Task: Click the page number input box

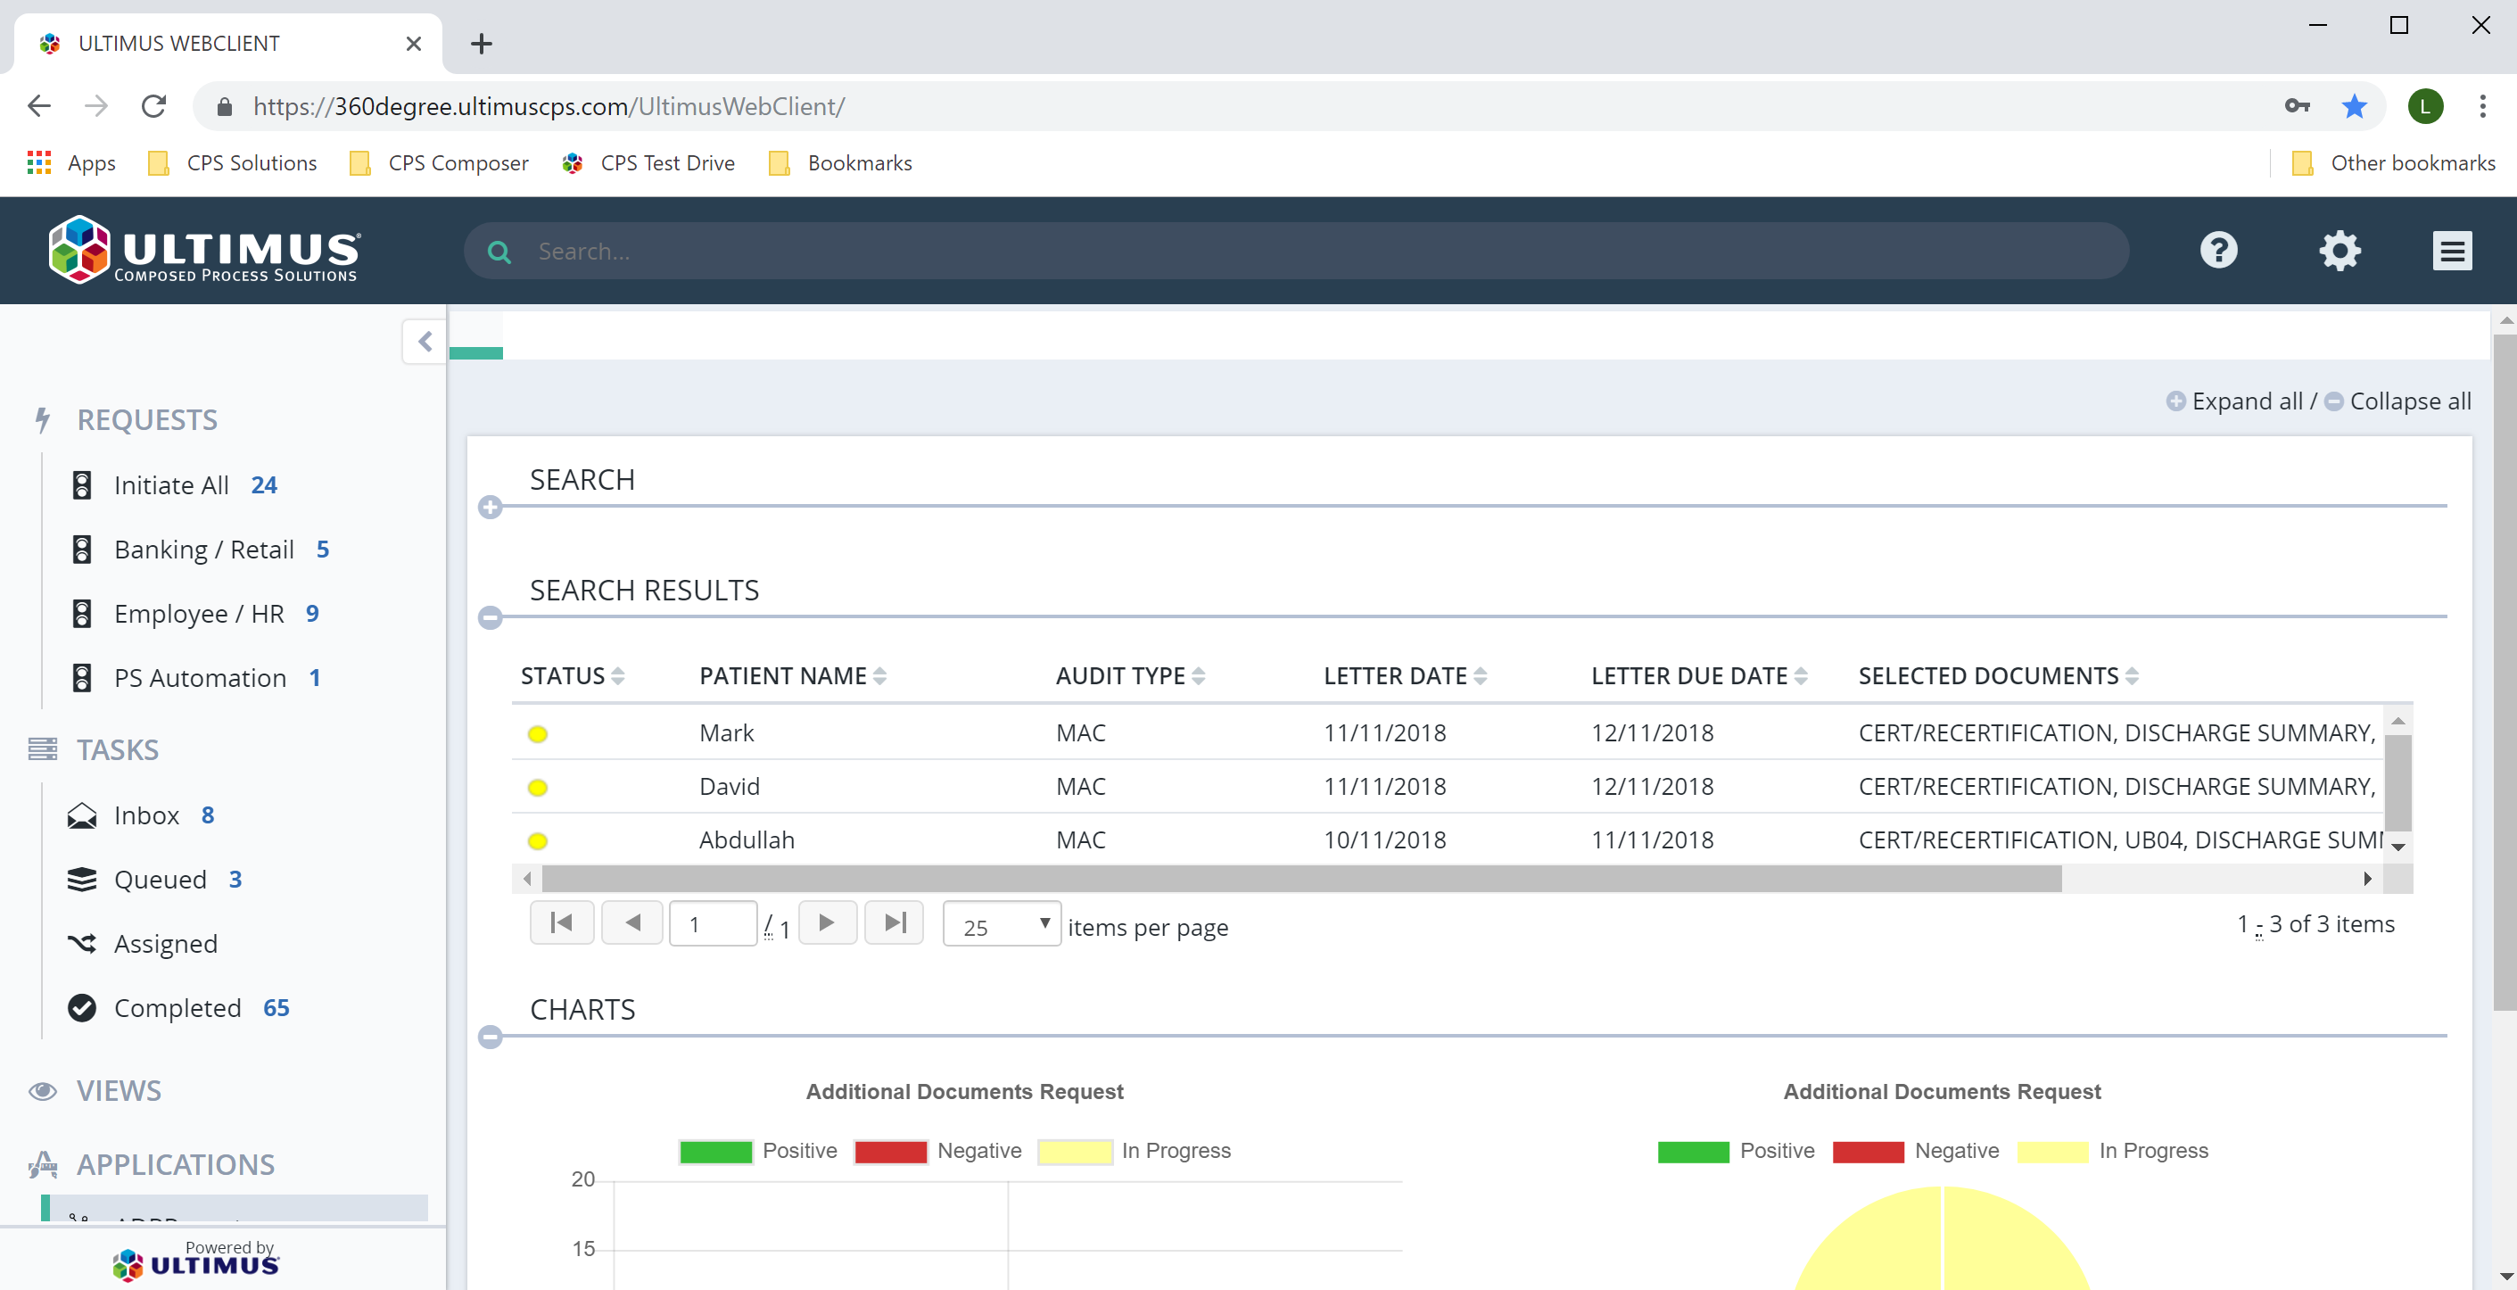Action: click(714, 924)
